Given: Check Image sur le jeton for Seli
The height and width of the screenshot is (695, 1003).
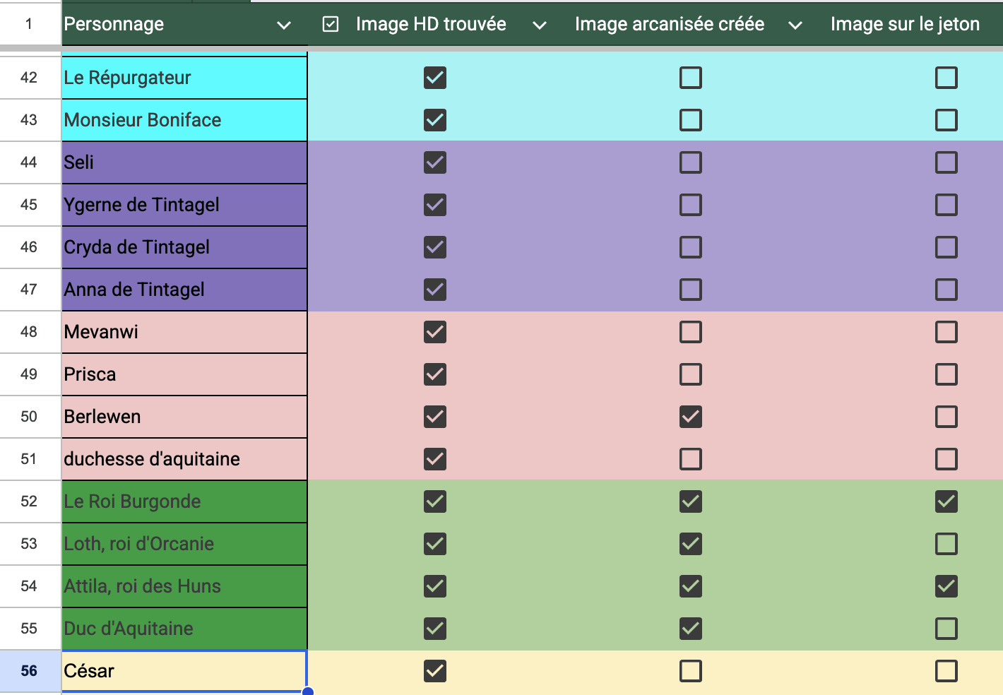Looking at the screenshot, I should (946, 162).
